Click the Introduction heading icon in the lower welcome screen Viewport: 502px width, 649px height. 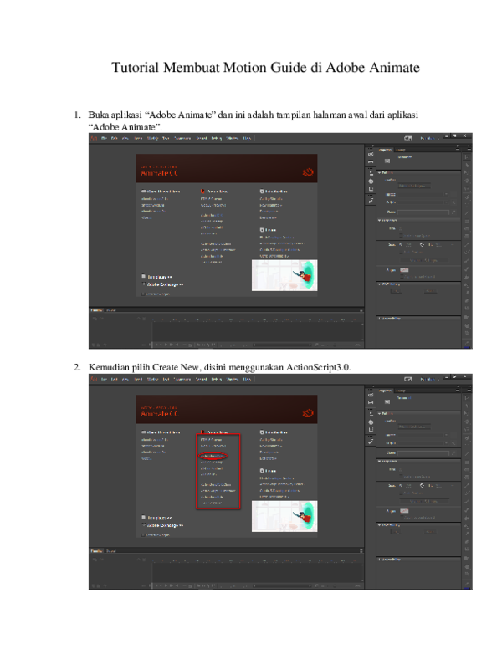(x=263, y=432)
